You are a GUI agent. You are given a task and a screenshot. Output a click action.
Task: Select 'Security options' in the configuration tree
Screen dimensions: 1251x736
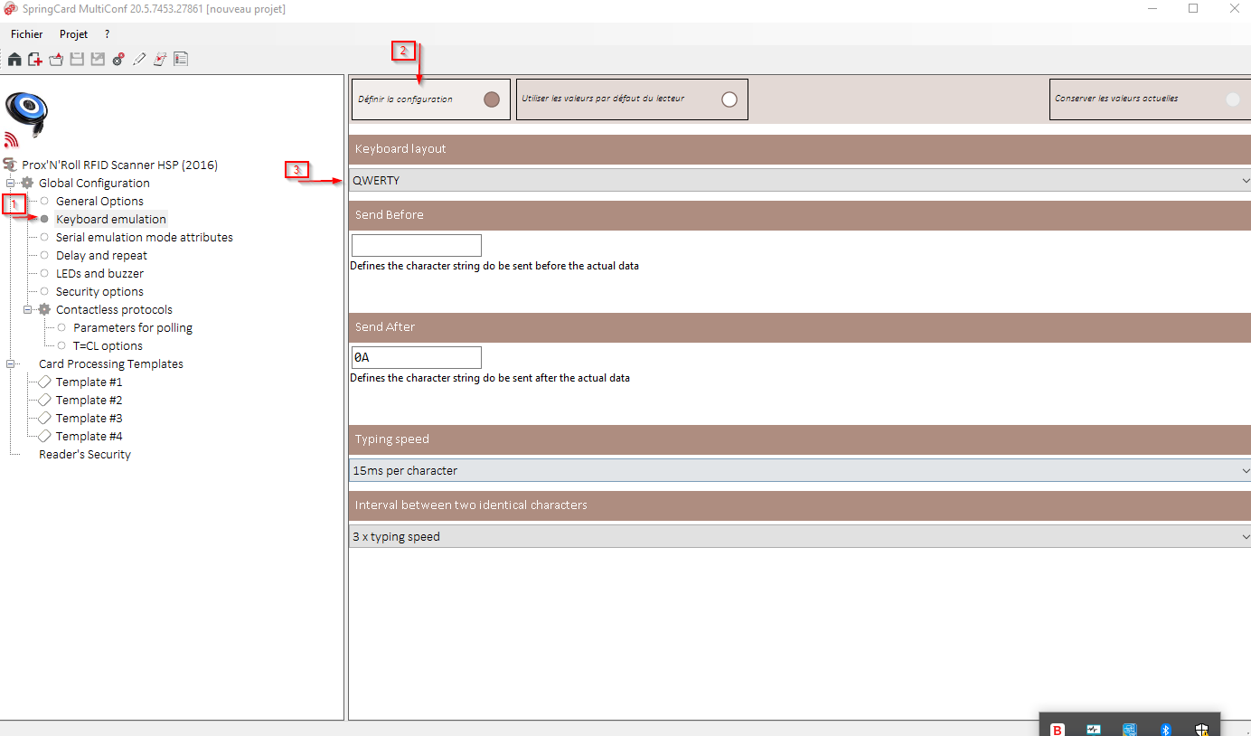(100, 291)
